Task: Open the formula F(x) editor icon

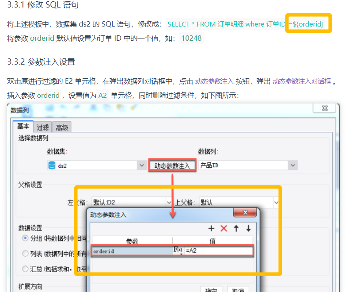Action: tap(178, 250)
